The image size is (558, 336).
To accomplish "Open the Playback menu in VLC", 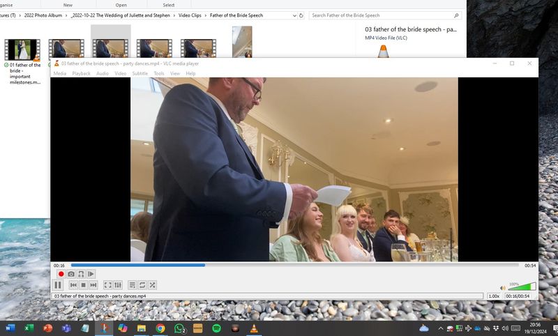I will (x=81, y=73).
